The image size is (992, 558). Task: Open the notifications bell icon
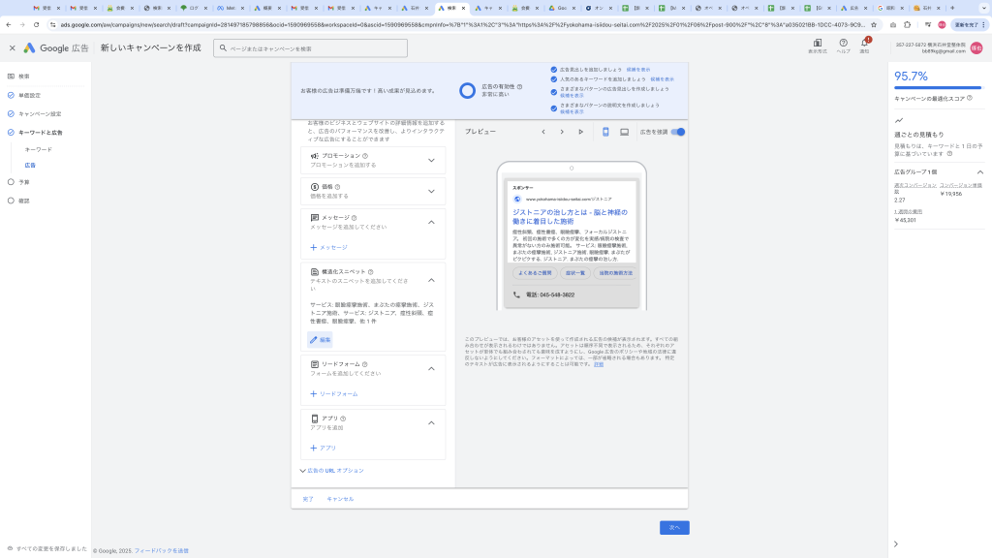click(x=865, y=44)
